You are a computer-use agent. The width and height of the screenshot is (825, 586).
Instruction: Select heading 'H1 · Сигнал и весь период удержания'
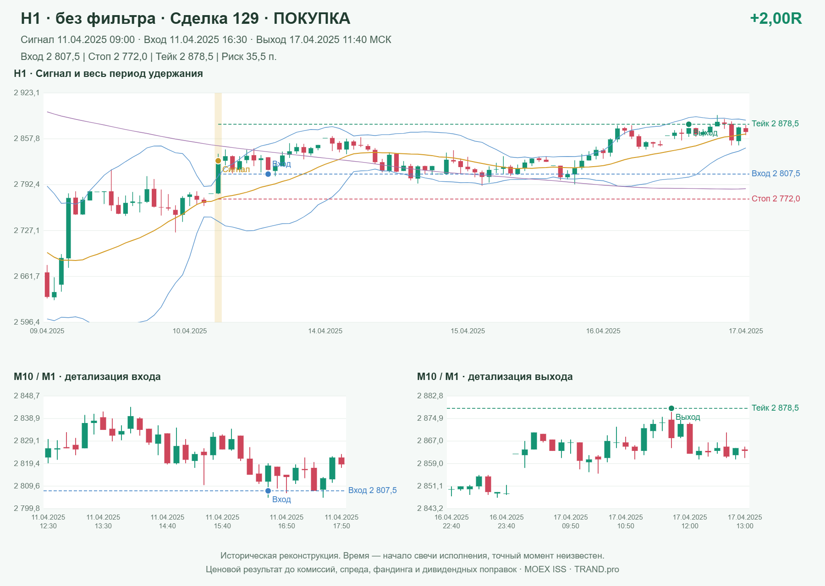[x=109, y=74]
